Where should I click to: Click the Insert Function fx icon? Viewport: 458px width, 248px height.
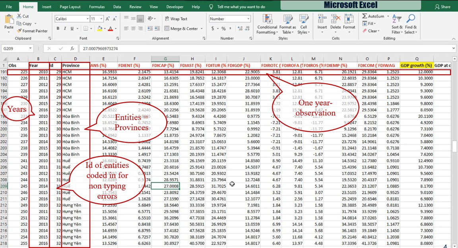tap(72, 48)
